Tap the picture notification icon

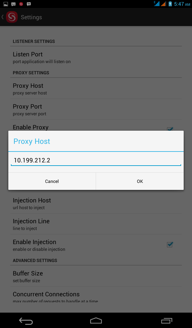click(x=5, y=4)
